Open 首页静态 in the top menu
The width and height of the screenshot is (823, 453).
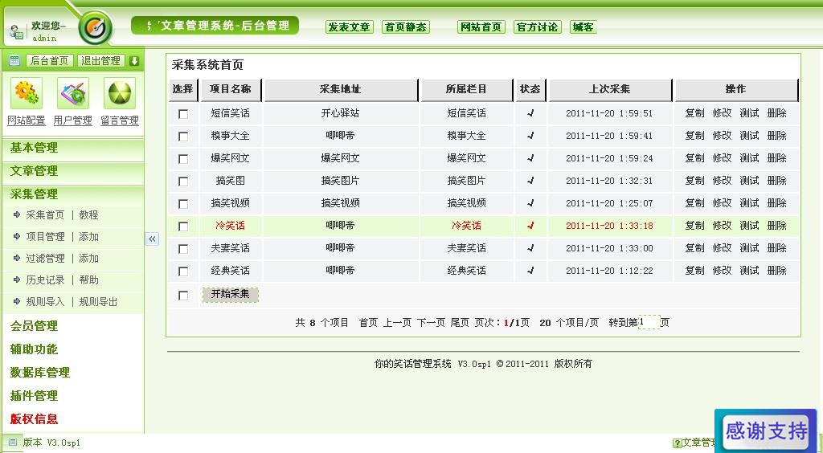pyautogui.click(x=406, y=27)
